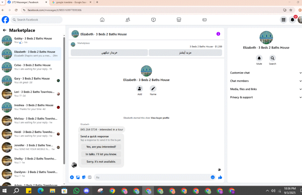
Task: Click the left Urdu buyer button in banner
Action: click(x=109, y=53)
